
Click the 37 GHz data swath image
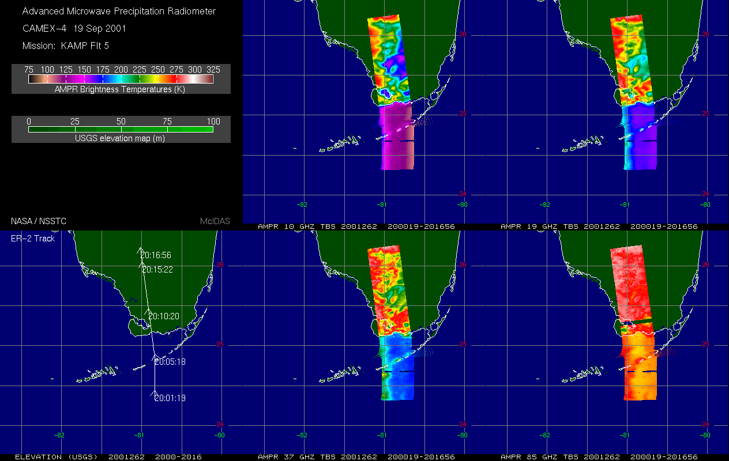click(x=393, y=323)
